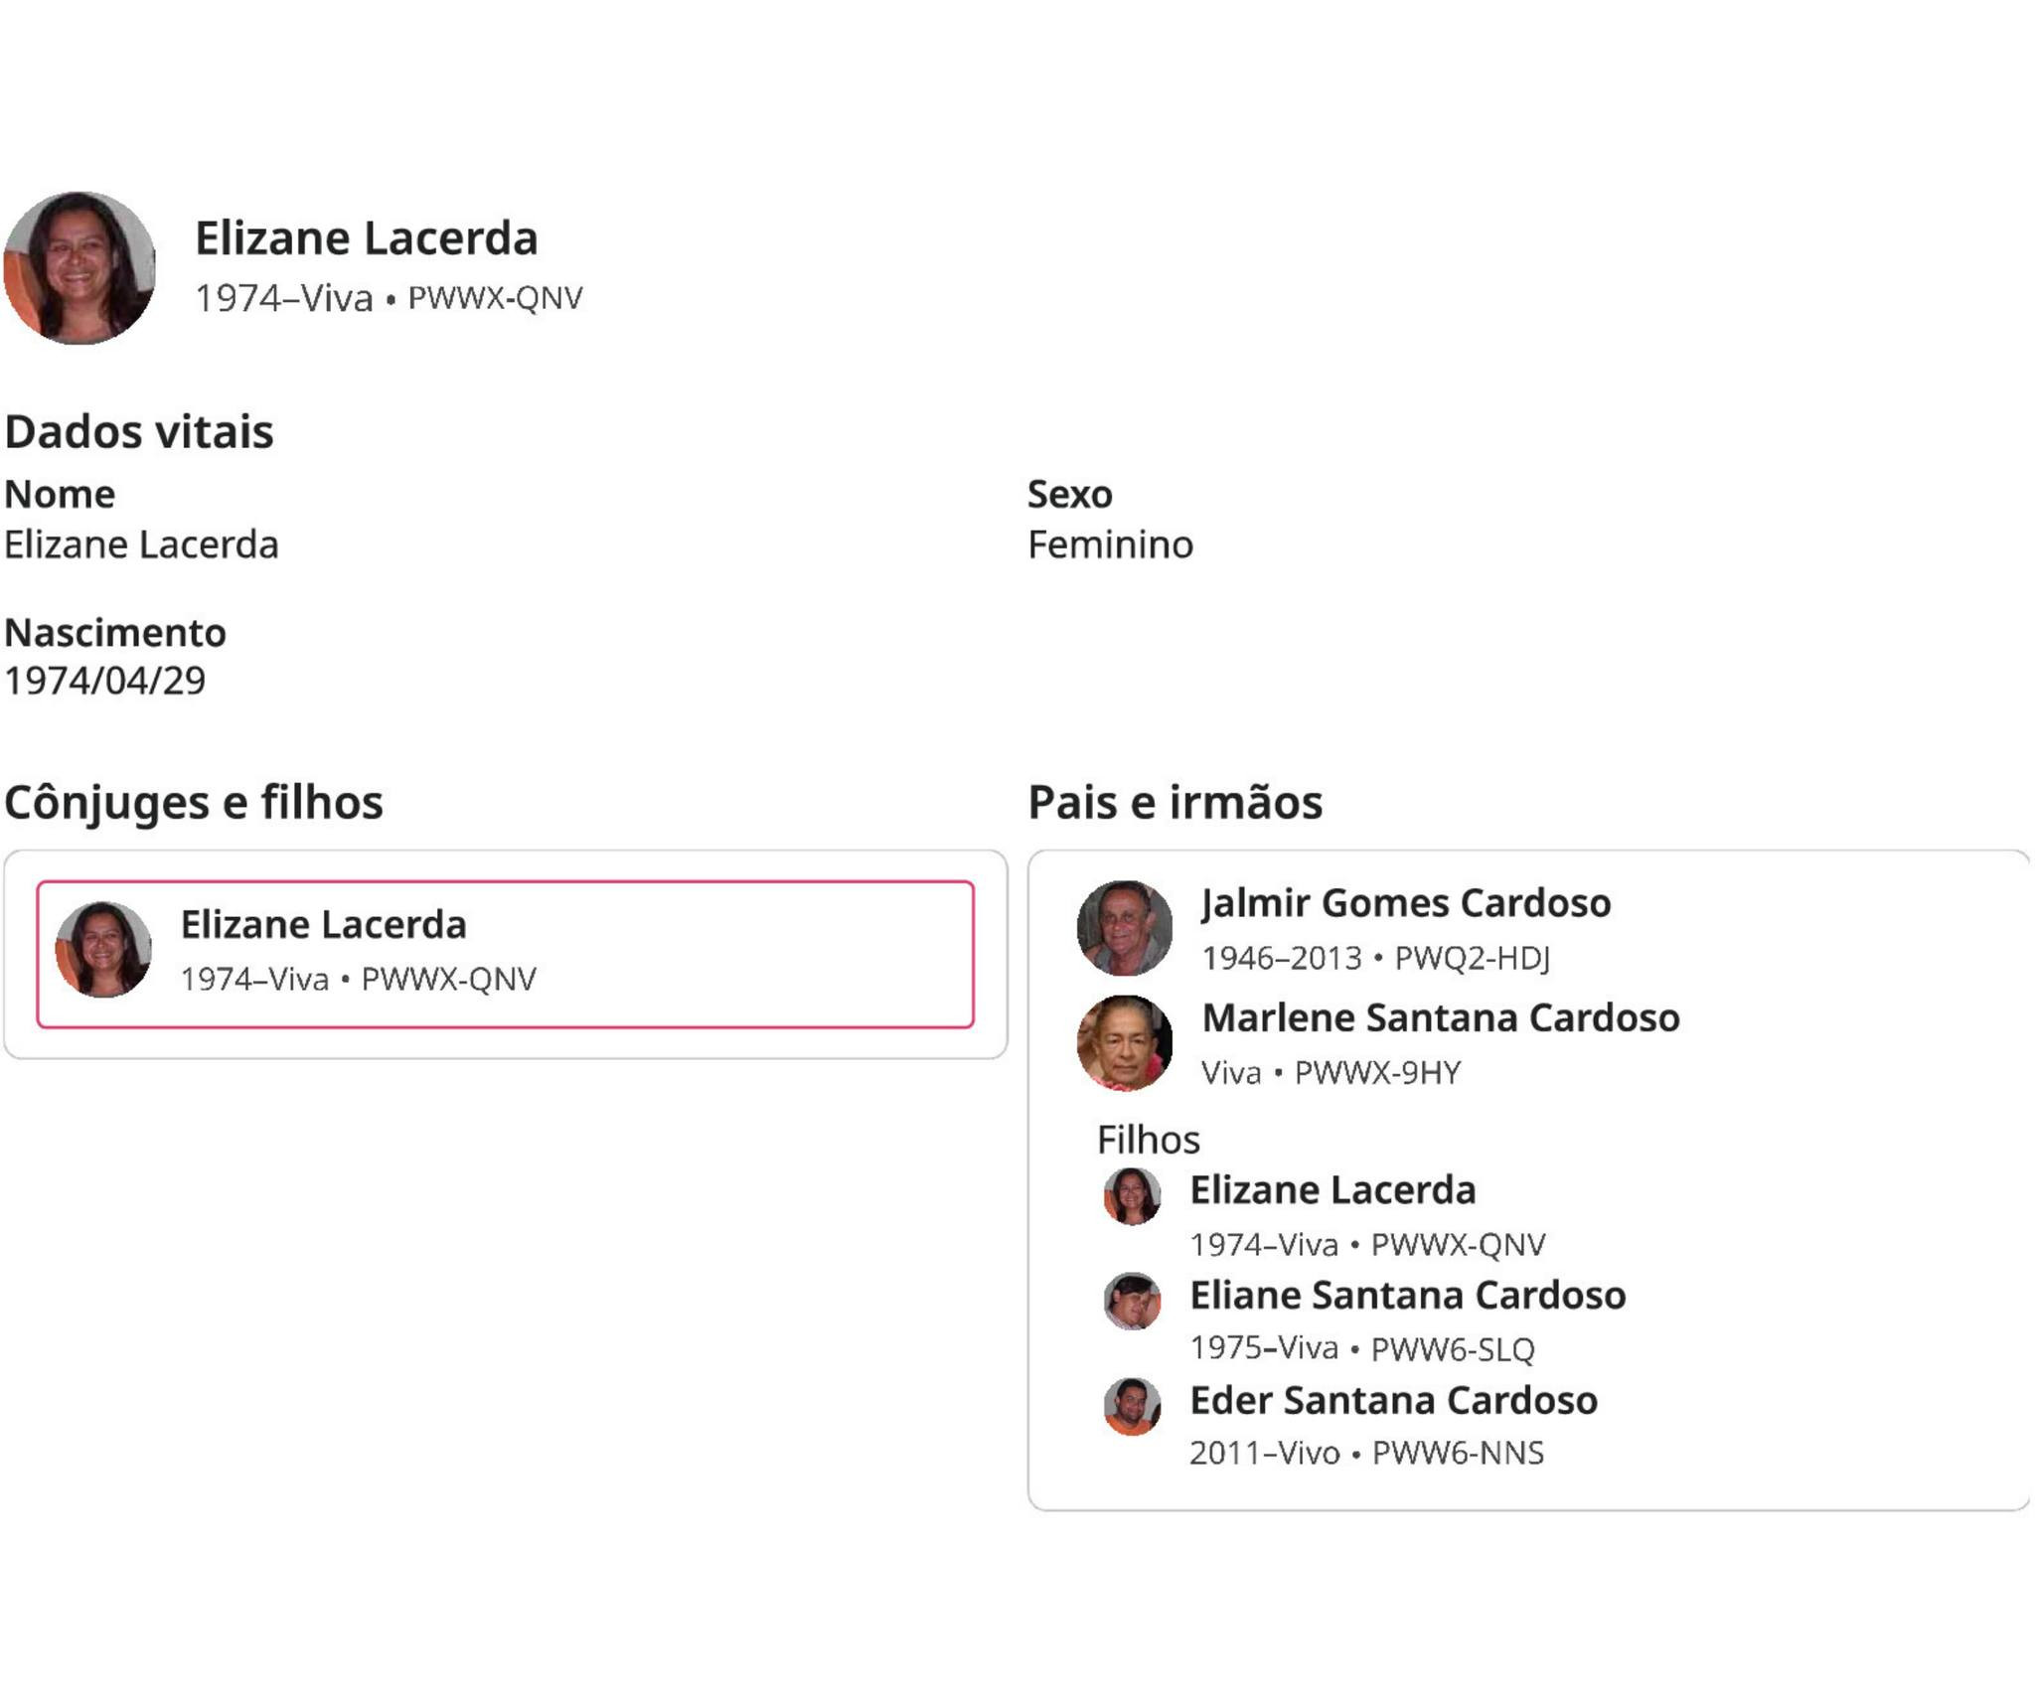Click Elizane Lacerda's large header profile photo
Screen dimensions: 2035x1706
79,268
